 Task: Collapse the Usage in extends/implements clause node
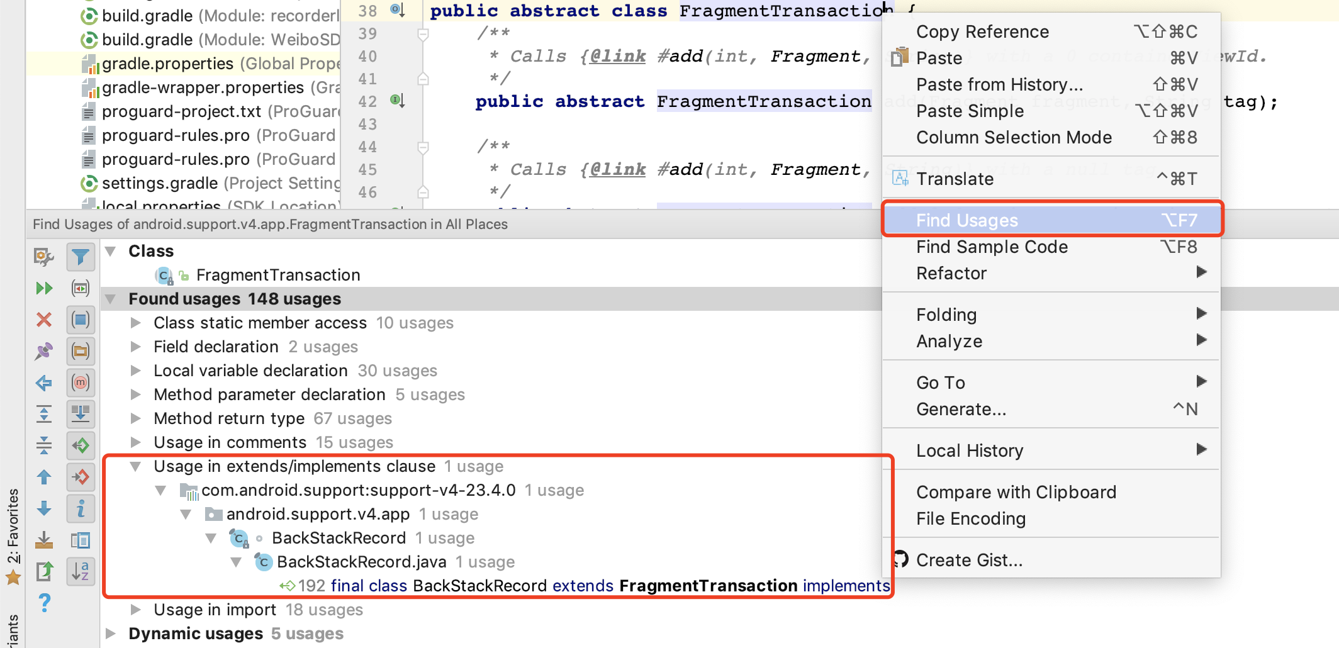(x=135, y=466)
